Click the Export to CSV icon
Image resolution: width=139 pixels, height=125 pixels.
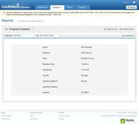click(105, 29)
